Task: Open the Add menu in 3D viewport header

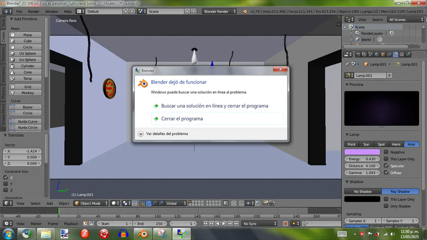Action: click(49, 203)
